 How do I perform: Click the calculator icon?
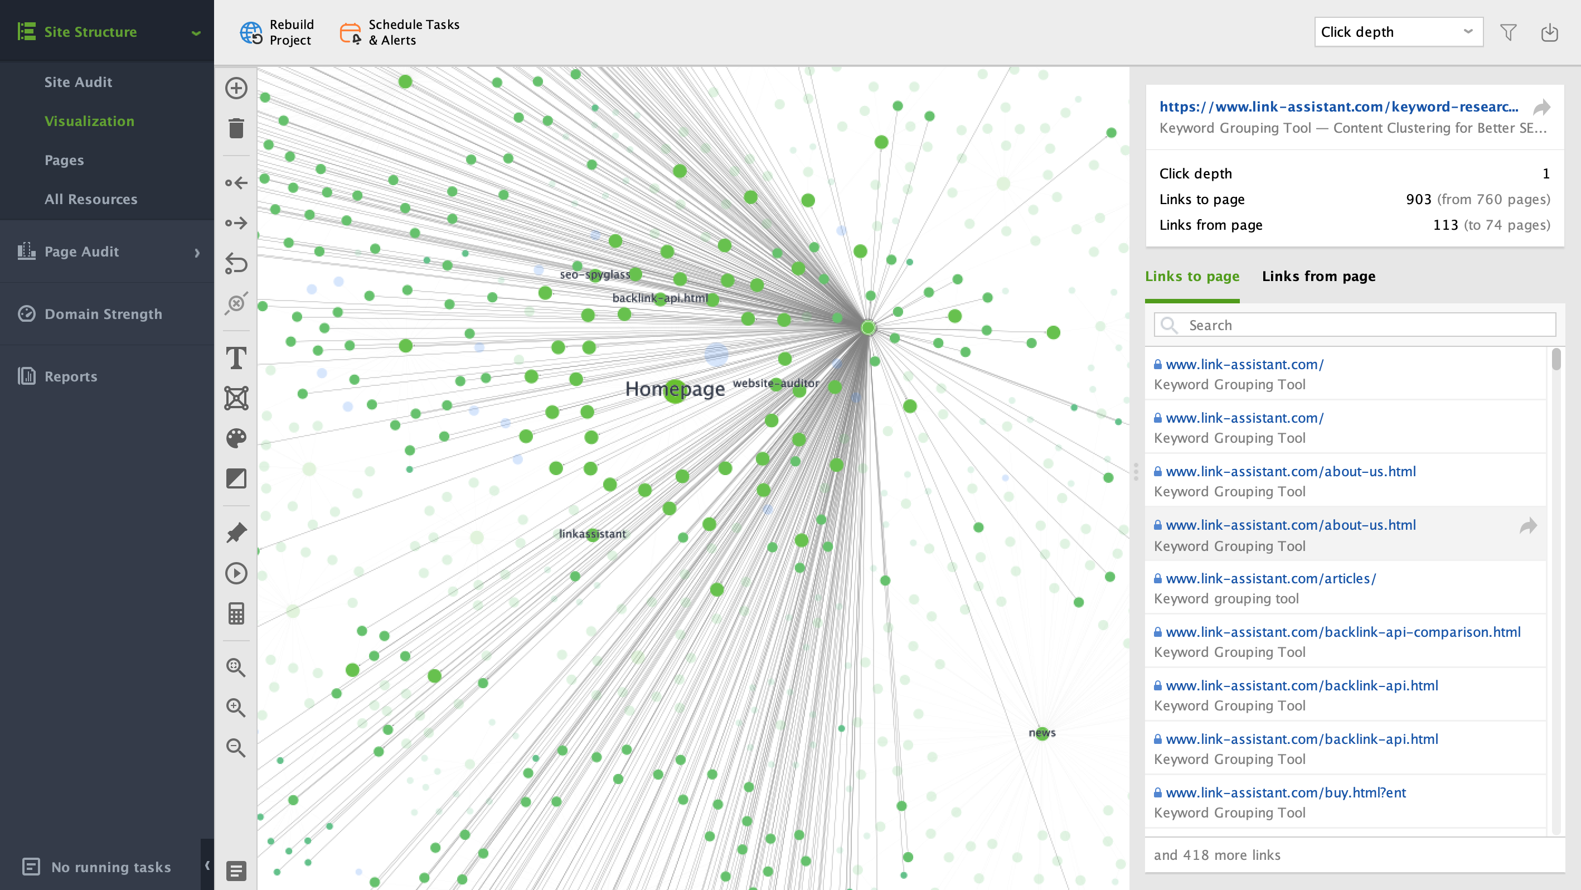coord(236,613)
